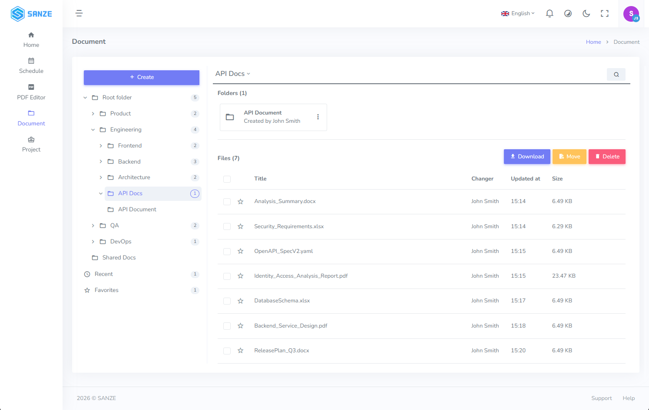Check the DatabaseSchema.xlsx checkbox

pyautogui.click(x=227, y=301)
